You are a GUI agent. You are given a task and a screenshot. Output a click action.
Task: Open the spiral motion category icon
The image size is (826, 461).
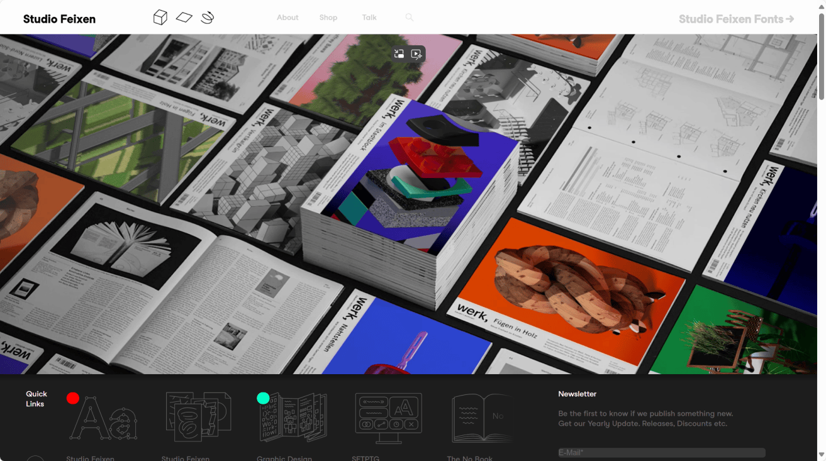click(x=208, y=18)
